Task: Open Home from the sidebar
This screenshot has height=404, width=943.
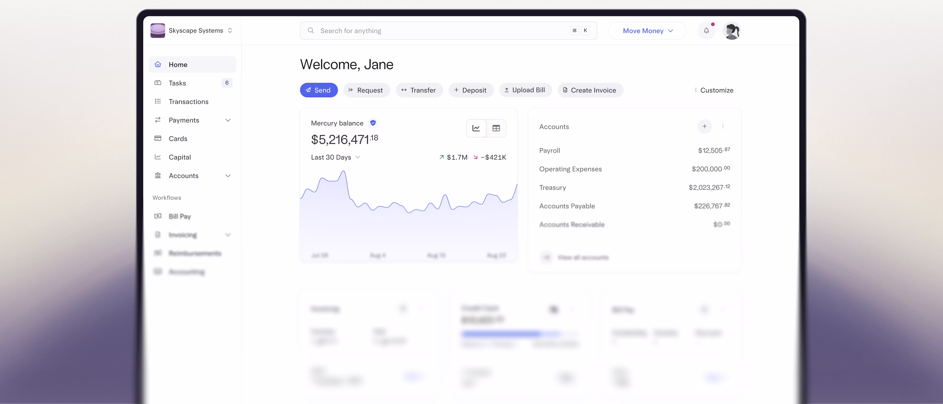Action: 178,64
